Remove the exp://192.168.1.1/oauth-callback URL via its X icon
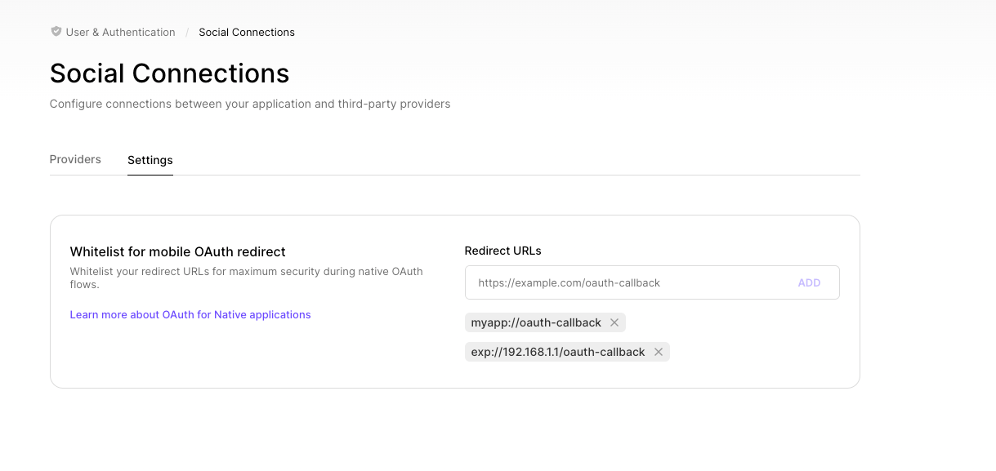 coord(658,352)
